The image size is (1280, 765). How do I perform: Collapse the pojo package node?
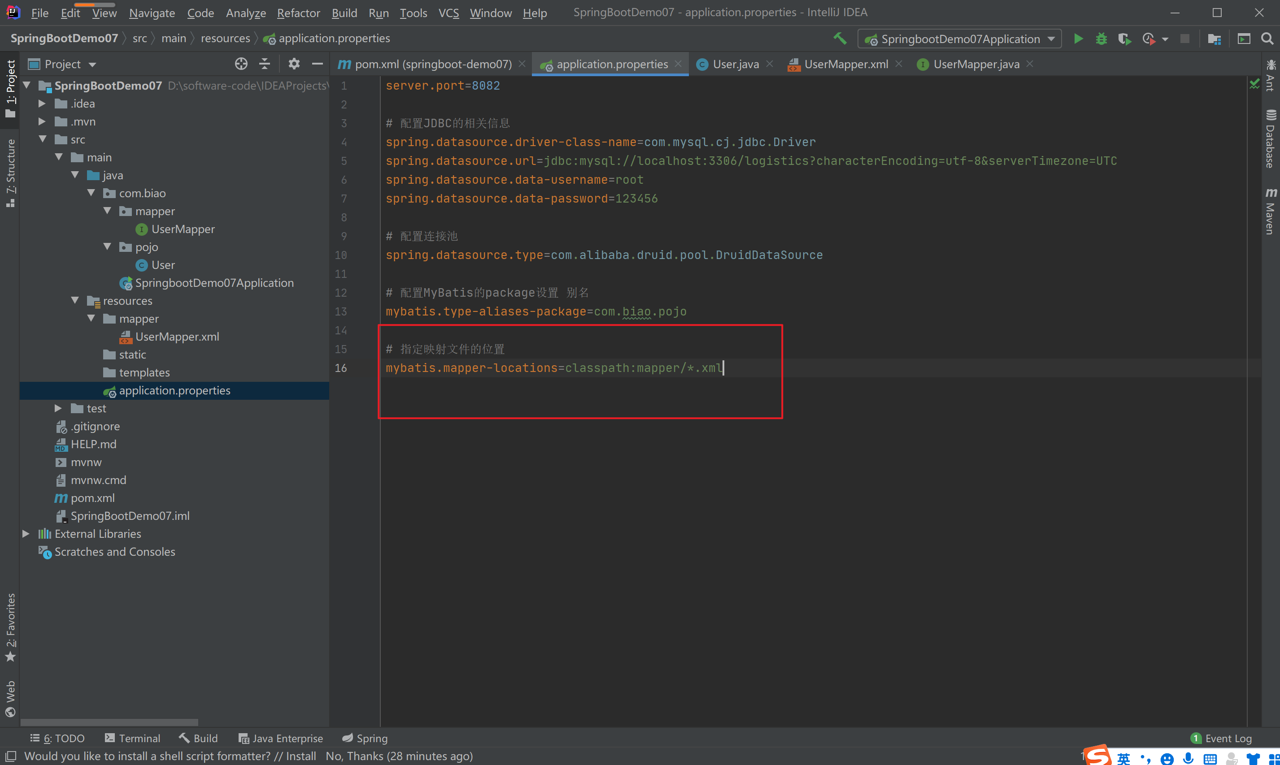point(107,247)
